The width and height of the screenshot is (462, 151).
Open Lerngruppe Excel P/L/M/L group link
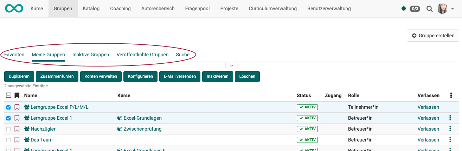pyautogui.click(x=59, y=107)
